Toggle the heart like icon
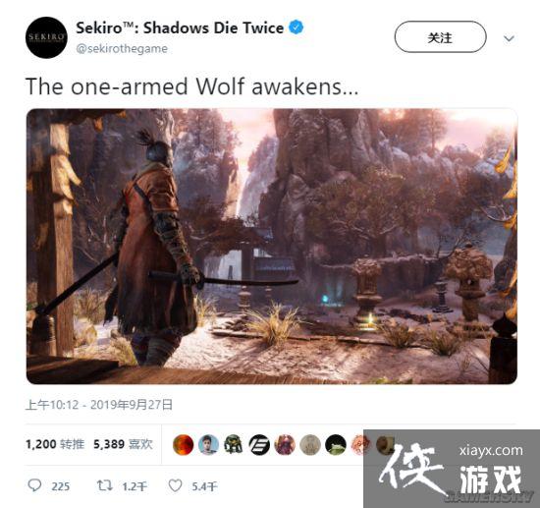This screenshot has width=540, height=508. pyautogui.click(x=175, y=485)
